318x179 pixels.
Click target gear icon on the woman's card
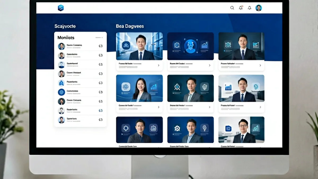[126, 87]
